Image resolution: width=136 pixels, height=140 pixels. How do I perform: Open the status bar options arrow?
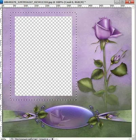point(53,139)
